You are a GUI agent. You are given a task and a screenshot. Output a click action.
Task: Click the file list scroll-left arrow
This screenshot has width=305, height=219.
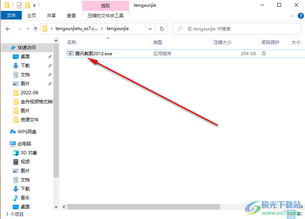tap(64, 207)
